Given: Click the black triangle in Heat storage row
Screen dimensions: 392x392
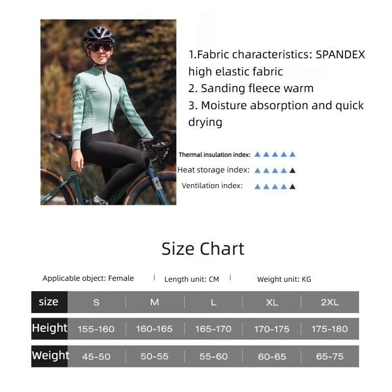Looking at the screenshot, I should pyautogui.click(x=292, y=171).
